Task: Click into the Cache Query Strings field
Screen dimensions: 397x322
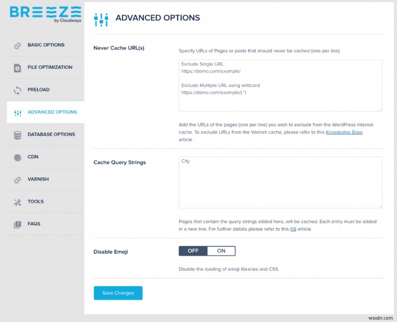Action: click(280, 182)
